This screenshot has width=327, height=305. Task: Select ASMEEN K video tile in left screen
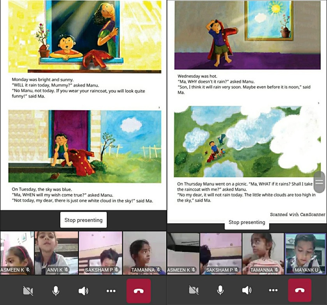[x=17, y=253]
